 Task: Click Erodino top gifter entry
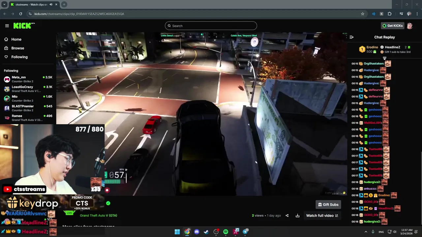pos(369,49)
